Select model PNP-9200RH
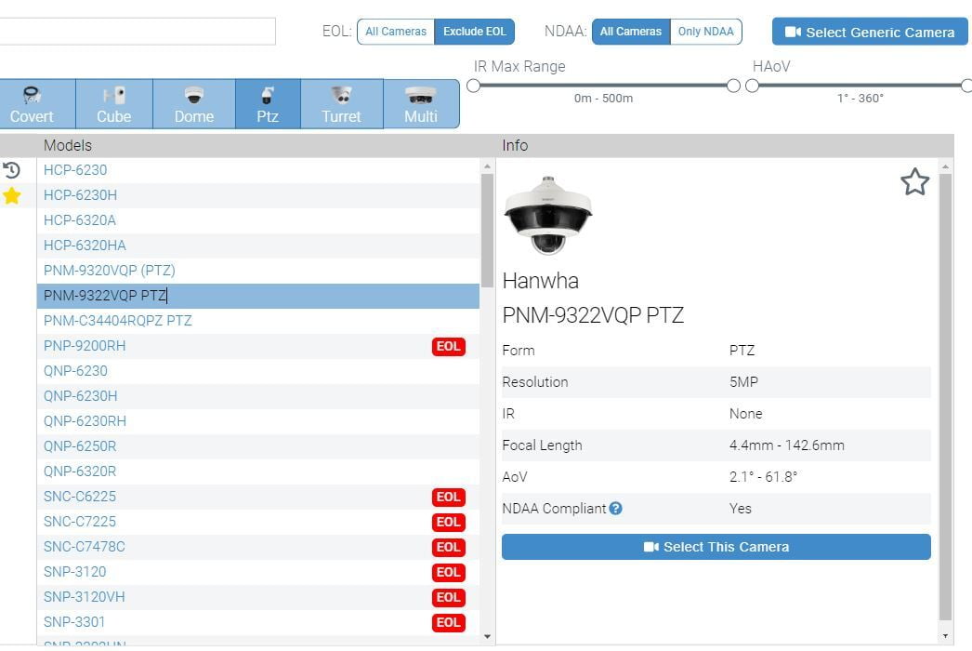The image size is (972, 651). coord(258,346)
